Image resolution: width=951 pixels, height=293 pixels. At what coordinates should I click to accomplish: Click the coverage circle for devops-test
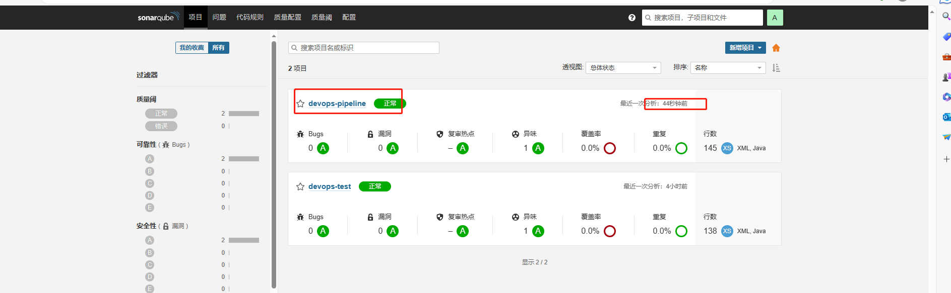(x=610, y=231)
